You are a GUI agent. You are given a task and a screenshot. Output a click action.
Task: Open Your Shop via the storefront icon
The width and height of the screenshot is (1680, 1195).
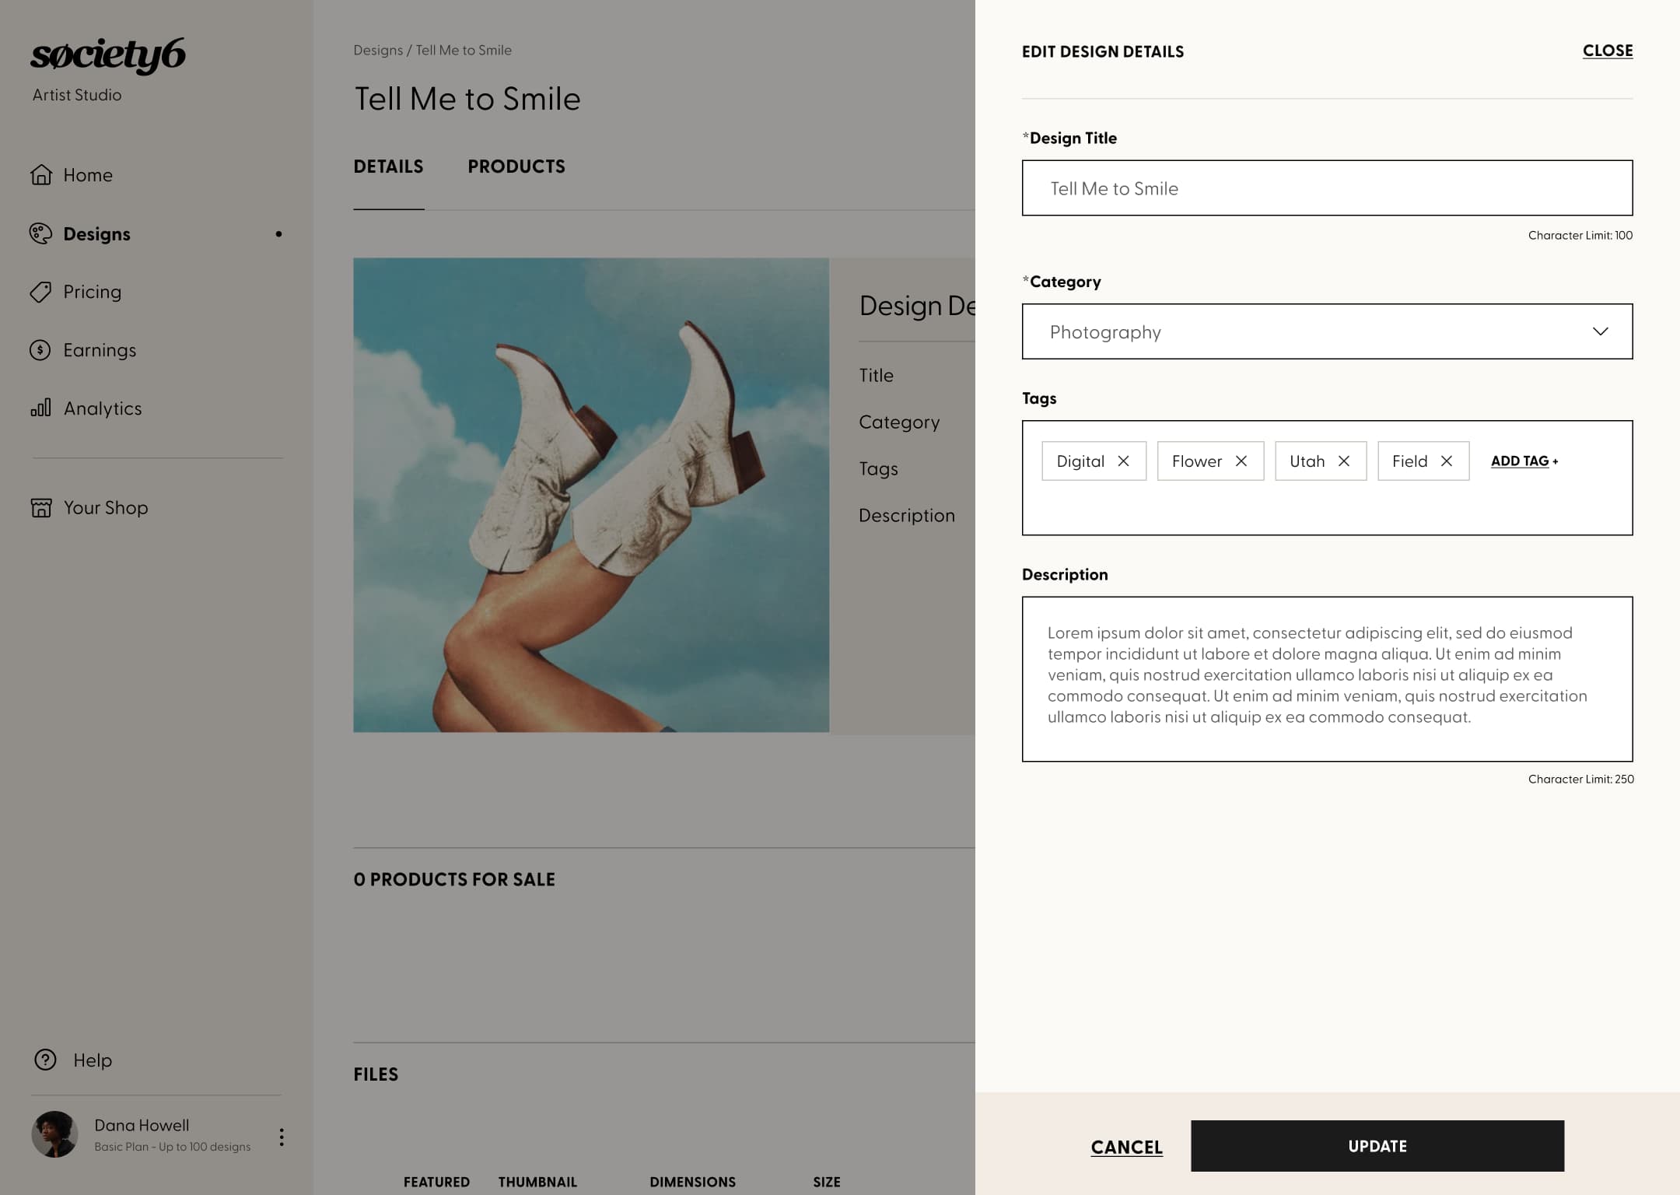pyautogui.click(x=41, y=508)
